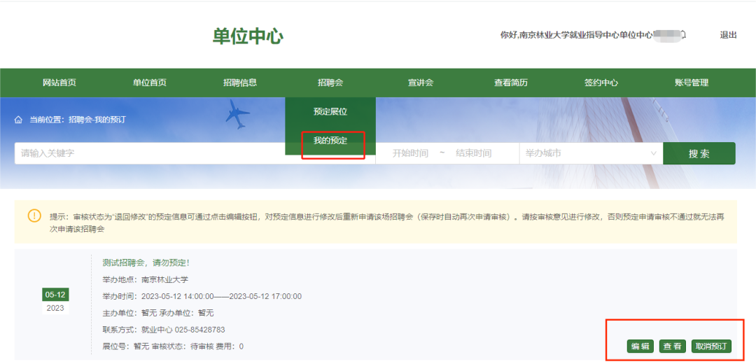
Task: Choose 我的预定 in the submenu
Action: [x=330, y=141]
